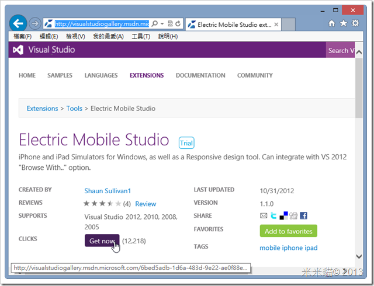Open the favorites star icon
The height and width of the screenshot is (286, 374).
pyautogui.click(x=344, y=23)
